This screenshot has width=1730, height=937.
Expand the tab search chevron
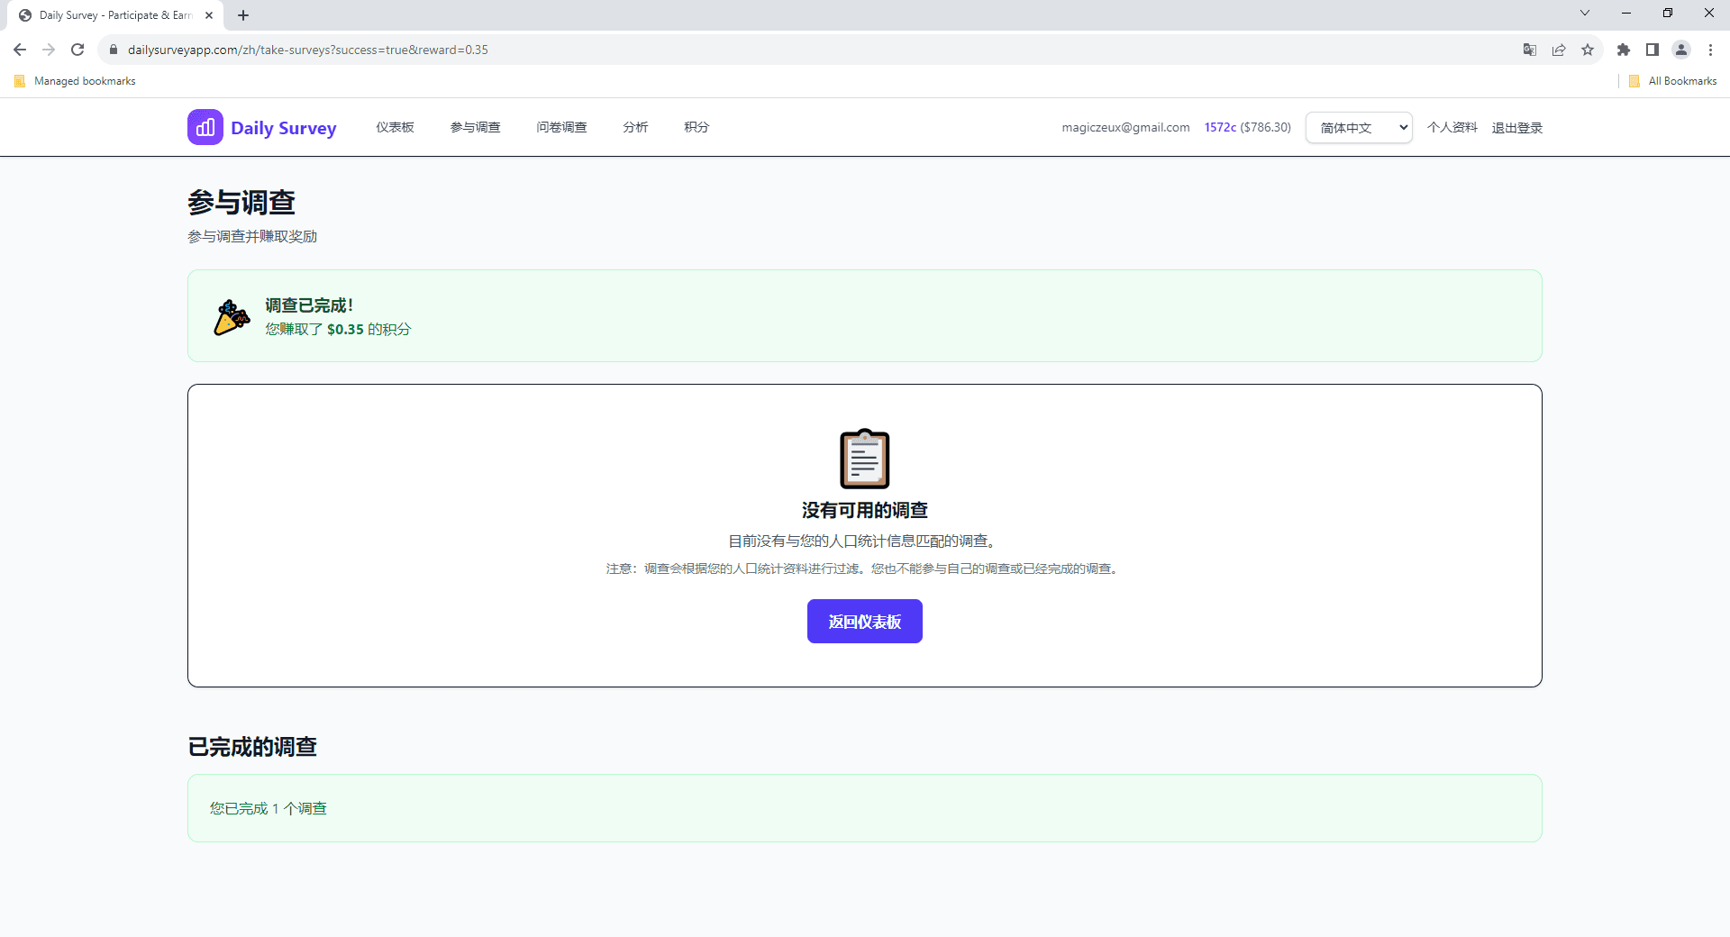[x=1585, y=13]
